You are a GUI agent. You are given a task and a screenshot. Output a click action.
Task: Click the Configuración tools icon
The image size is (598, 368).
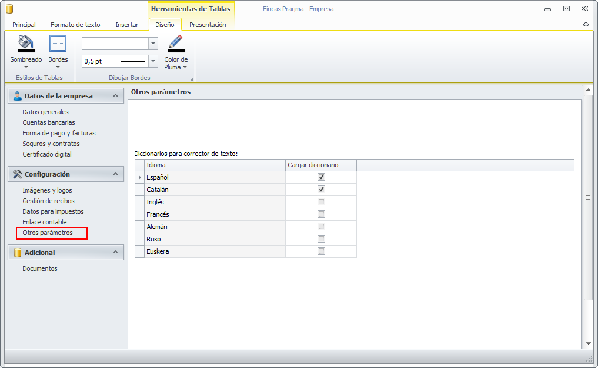click(17, 174)
